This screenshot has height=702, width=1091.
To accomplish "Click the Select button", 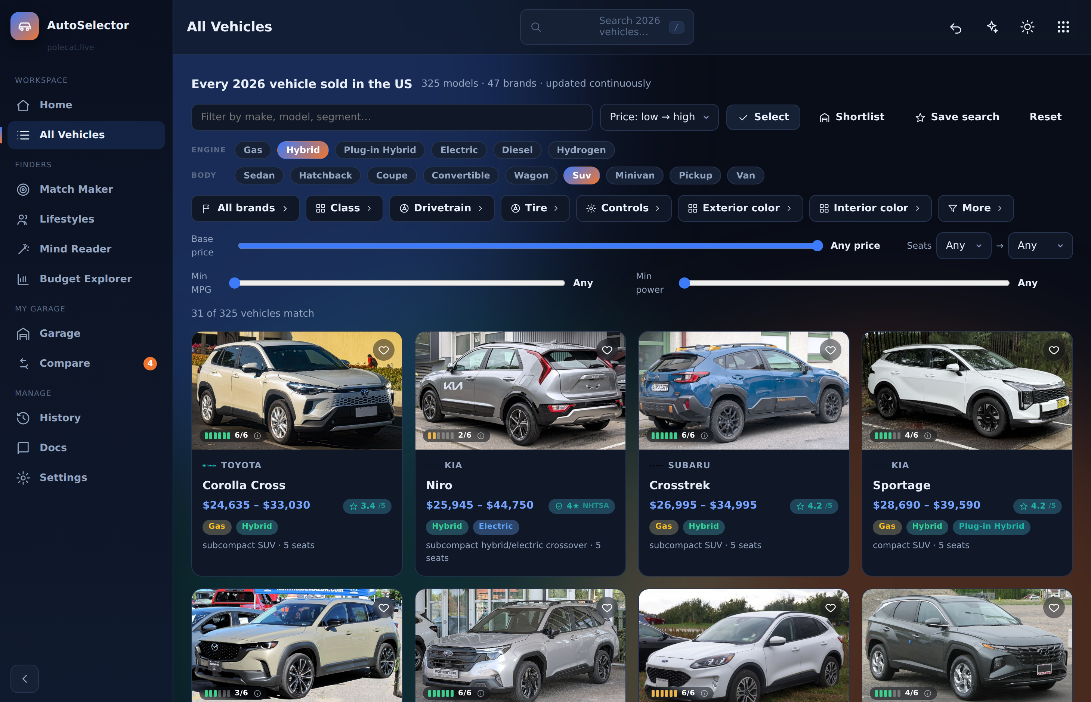I will (x=763, y=117).
